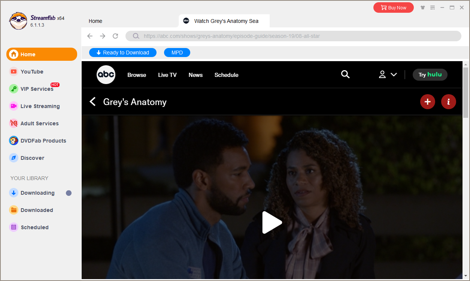Return using the chevron beside Grey's Anatomy

pyautogui.click(x=93, y=102)
